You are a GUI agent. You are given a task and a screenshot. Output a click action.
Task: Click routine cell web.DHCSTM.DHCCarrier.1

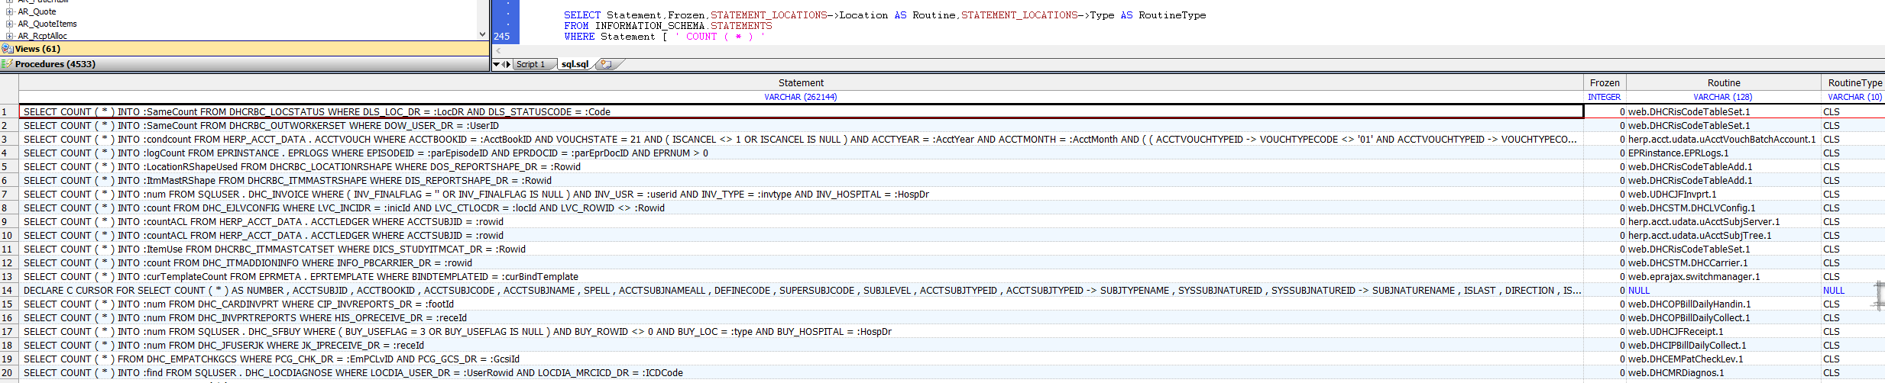(1724, 263)
